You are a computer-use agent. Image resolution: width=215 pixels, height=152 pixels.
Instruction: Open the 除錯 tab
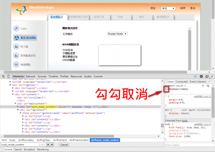pyautogui.click(x=120, y=17)
